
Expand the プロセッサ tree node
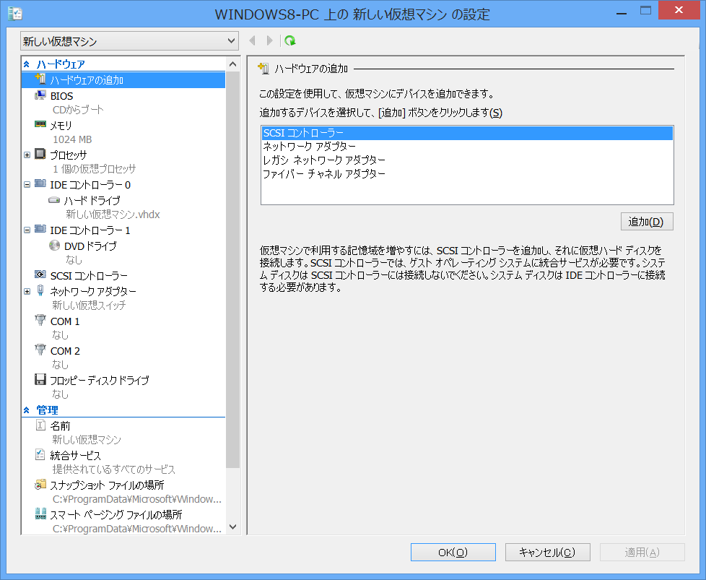pos(27,155)
